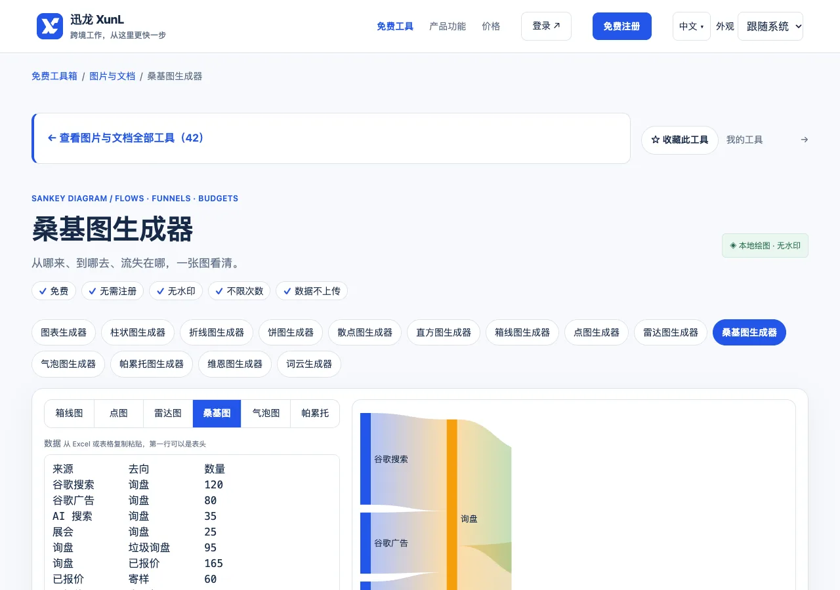
Task: Switch to the 箱线图 tab
Action: pos(70,414)
